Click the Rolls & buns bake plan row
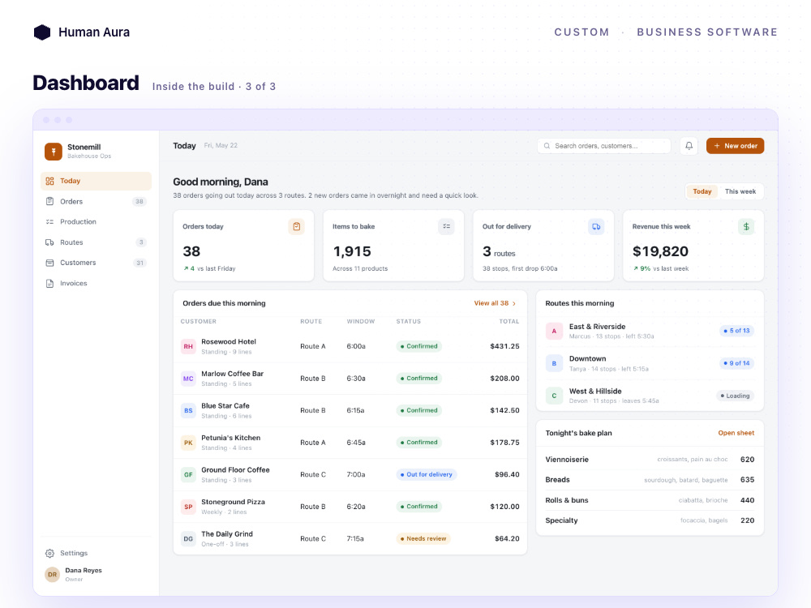Screen dimensions: 811x608 coord(650,500)
